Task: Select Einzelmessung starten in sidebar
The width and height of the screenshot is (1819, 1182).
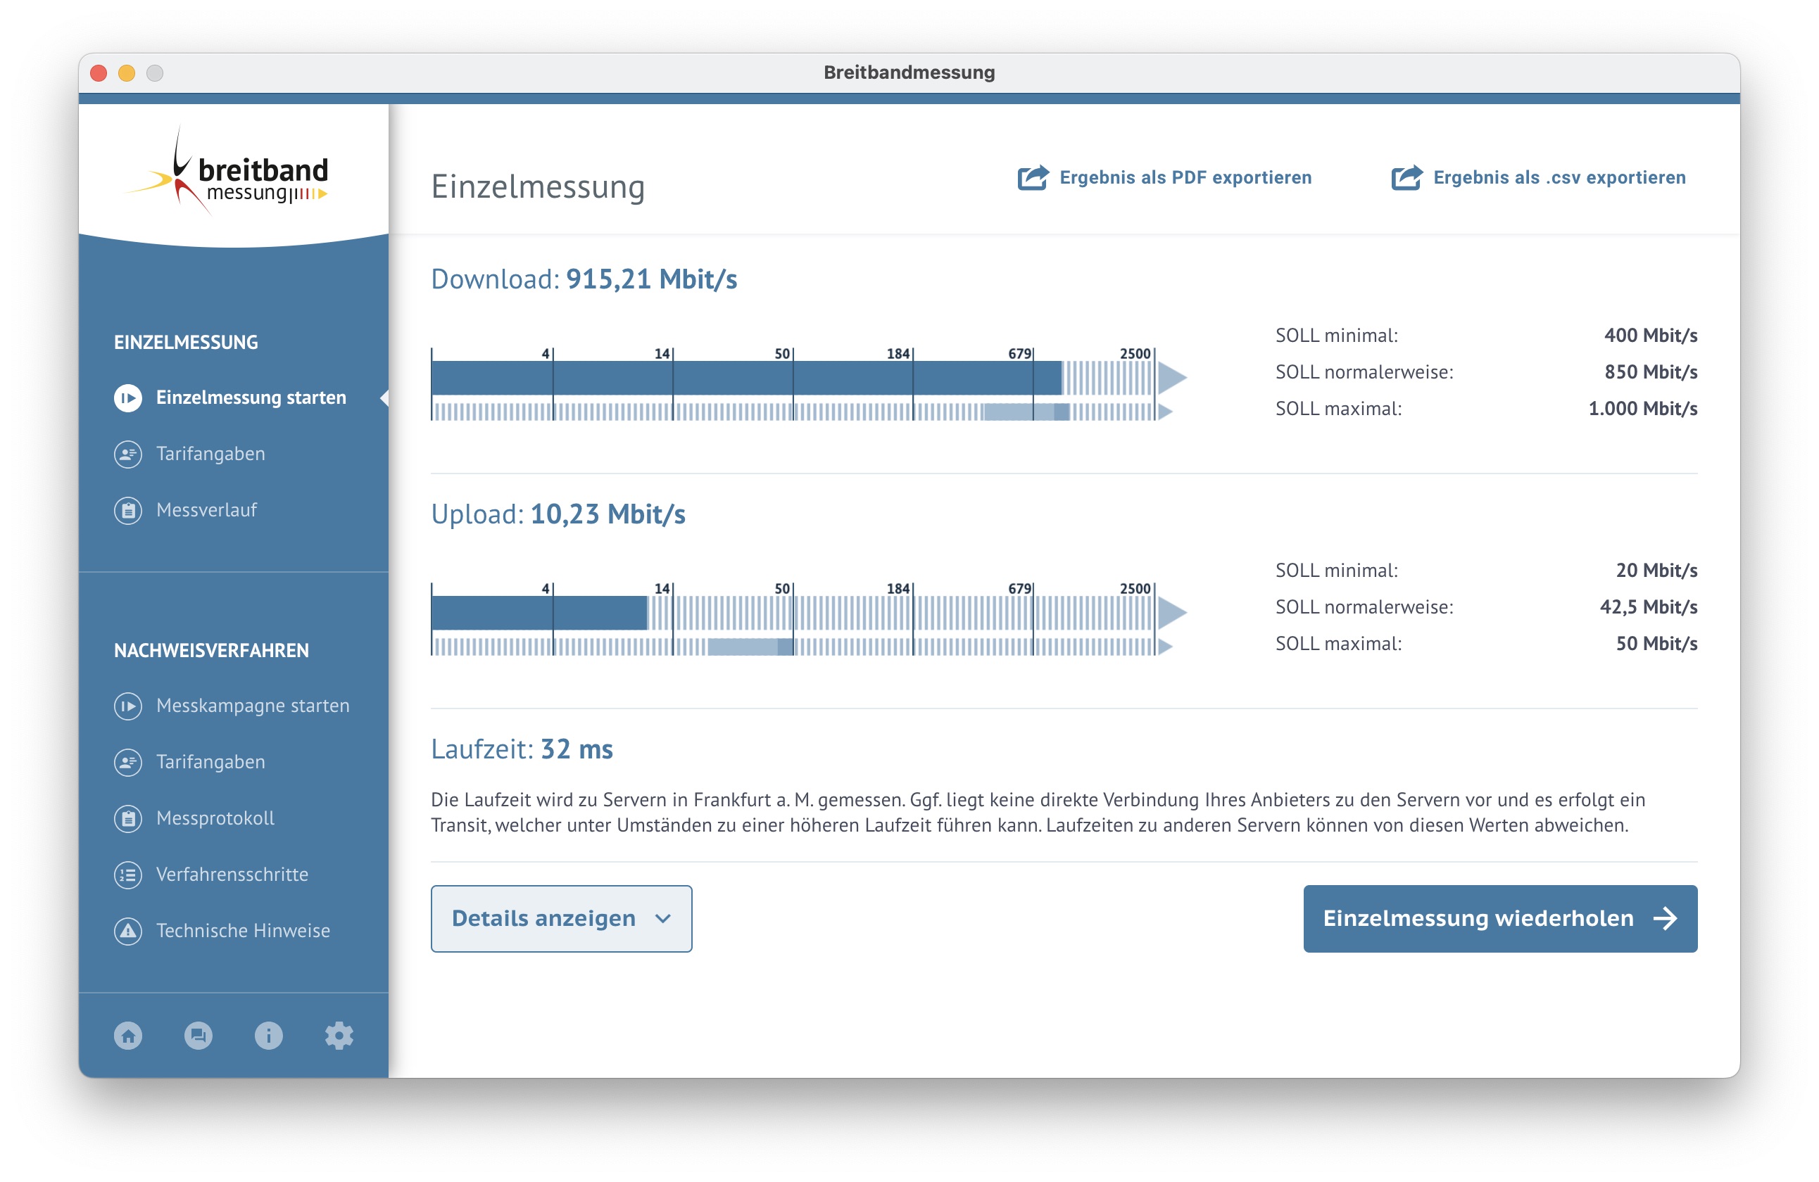Action: (251, 398)
